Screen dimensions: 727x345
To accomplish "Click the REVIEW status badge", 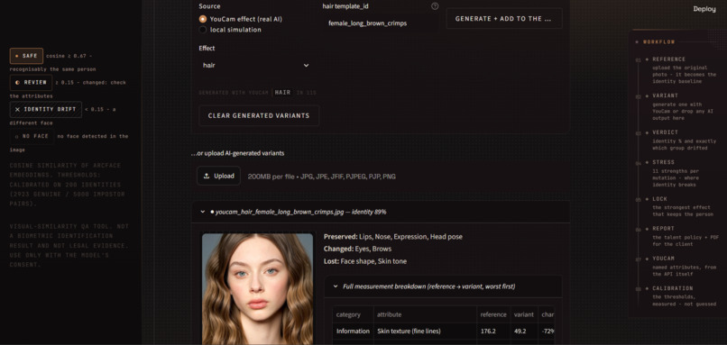I will click(x=31, y=83).
